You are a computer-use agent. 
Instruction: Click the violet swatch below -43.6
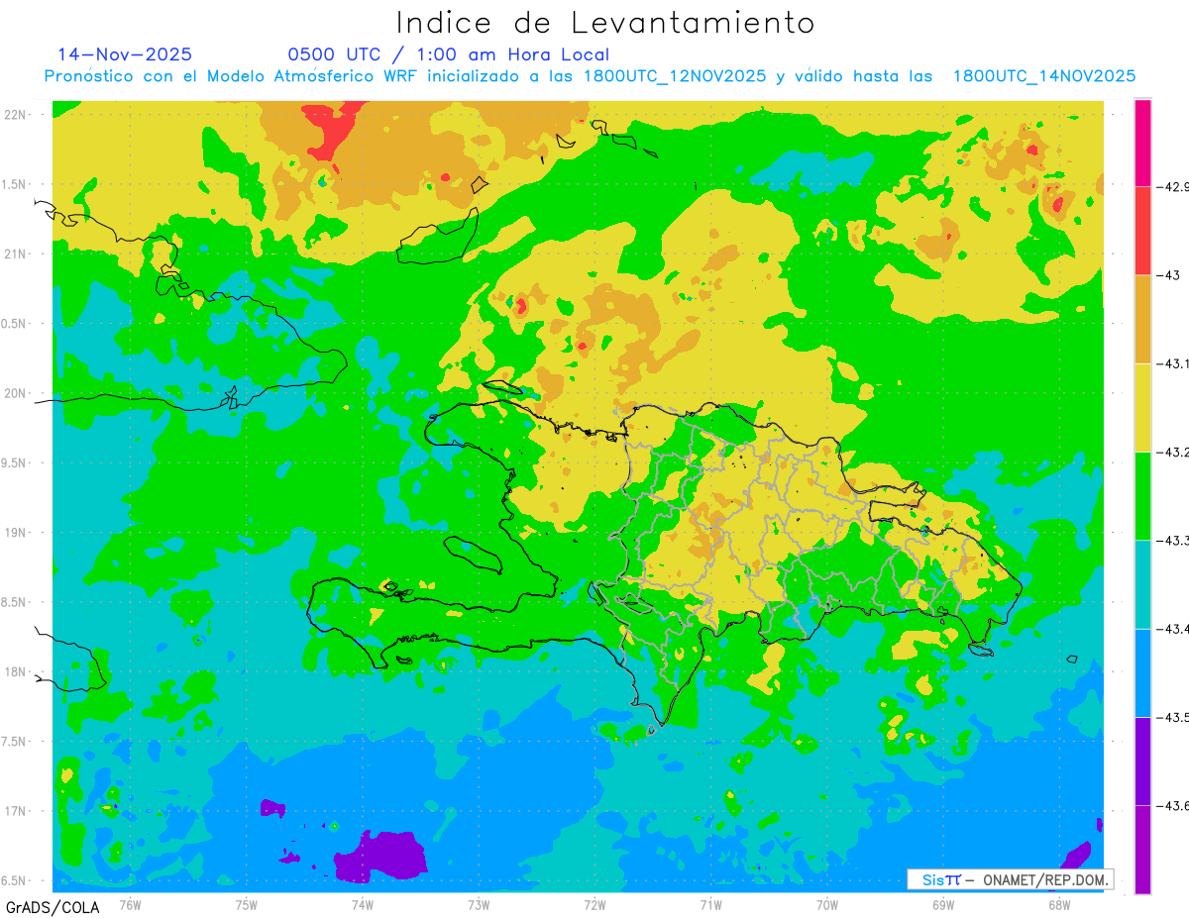point(1142,849)
